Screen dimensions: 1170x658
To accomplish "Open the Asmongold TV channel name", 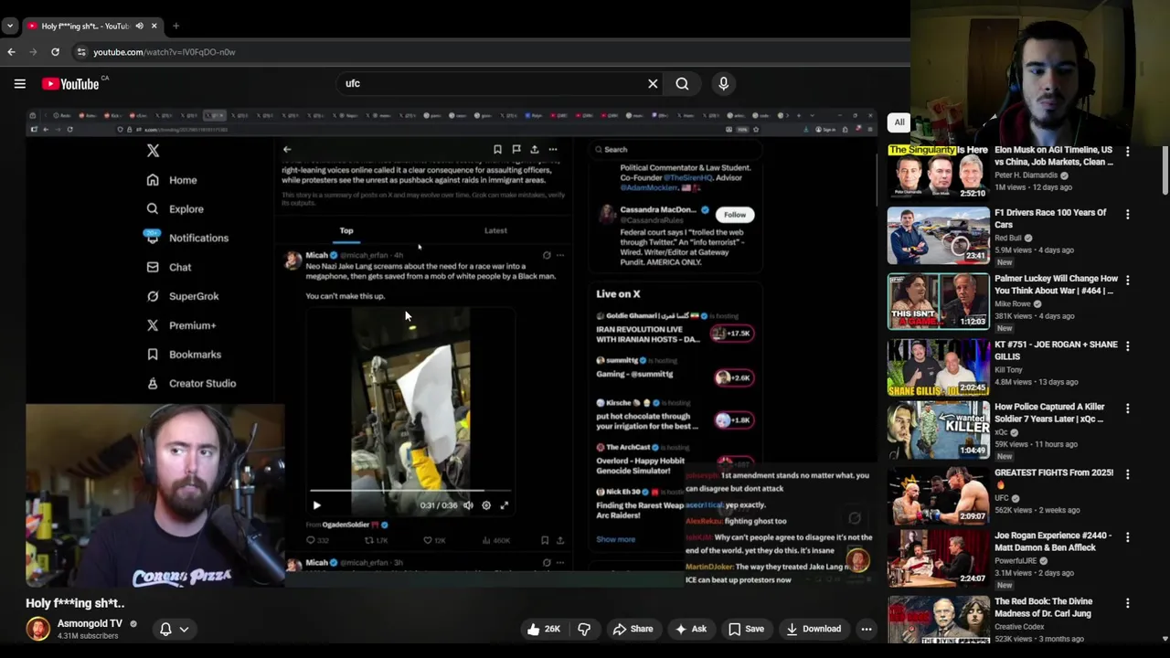I will click(x=90, y=623).
